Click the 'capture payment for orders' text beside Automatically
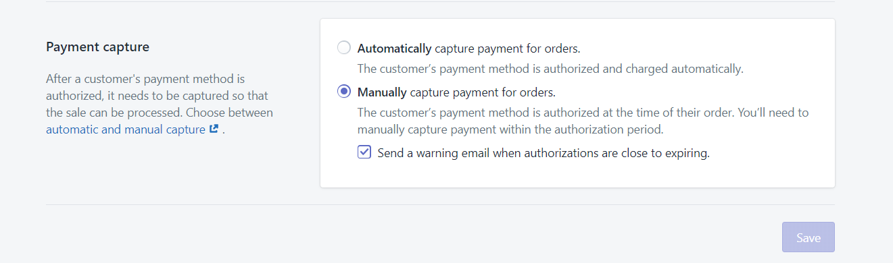 pyautogui.click(x=508, y=49)
